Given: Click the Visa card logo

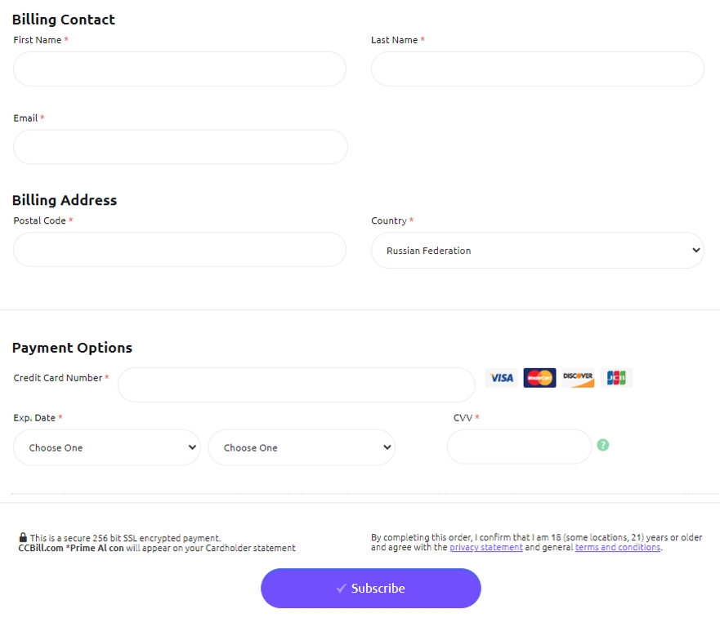Looking at the screenshot, I should tap(502, 378).
